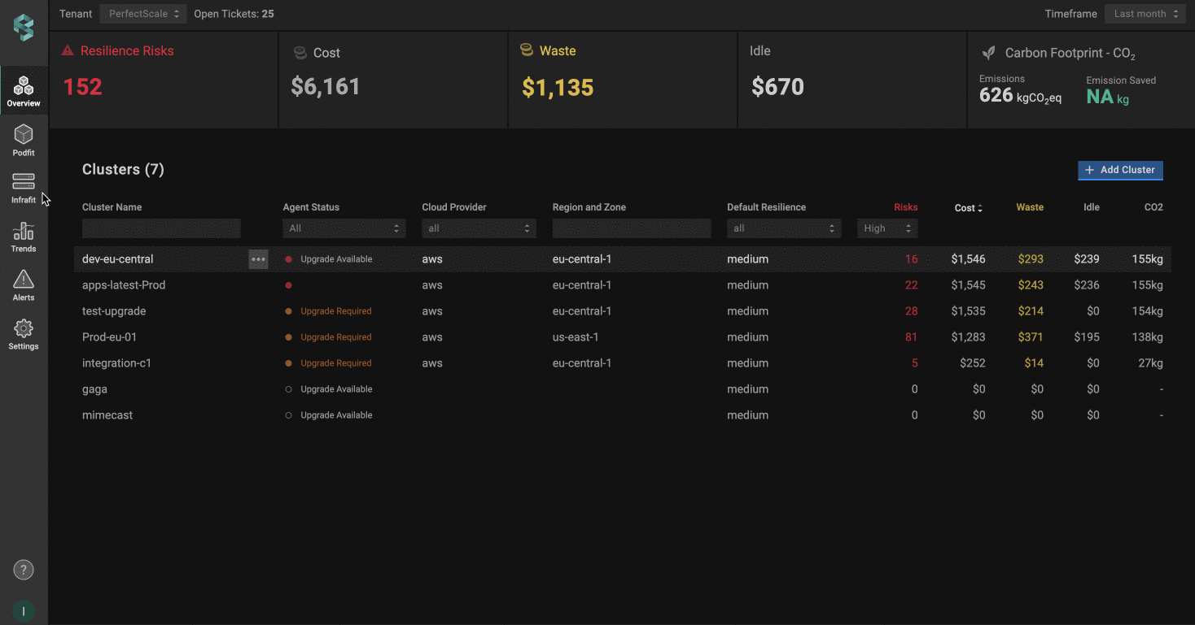Open the Prod-eu-01 cluster row
Image resolution: width=1195 pixels, height=625 pixels.
(110, 337)
